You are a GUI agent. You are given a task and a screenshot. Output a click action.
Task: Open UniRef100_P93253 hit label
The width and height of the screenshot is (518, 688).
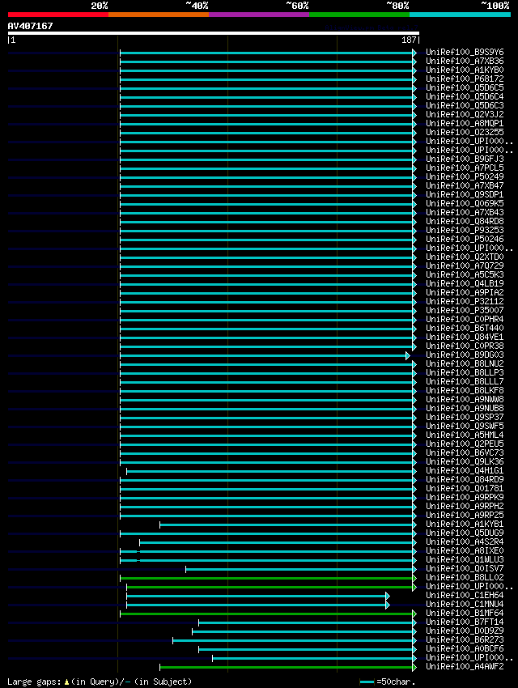465,230
